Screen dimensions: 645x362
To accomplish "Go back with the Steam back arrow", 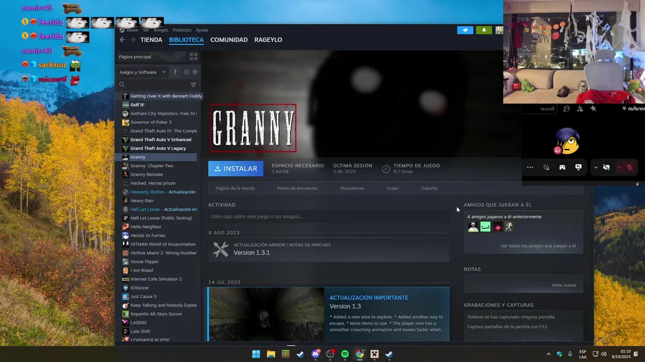I will (122, 40).
